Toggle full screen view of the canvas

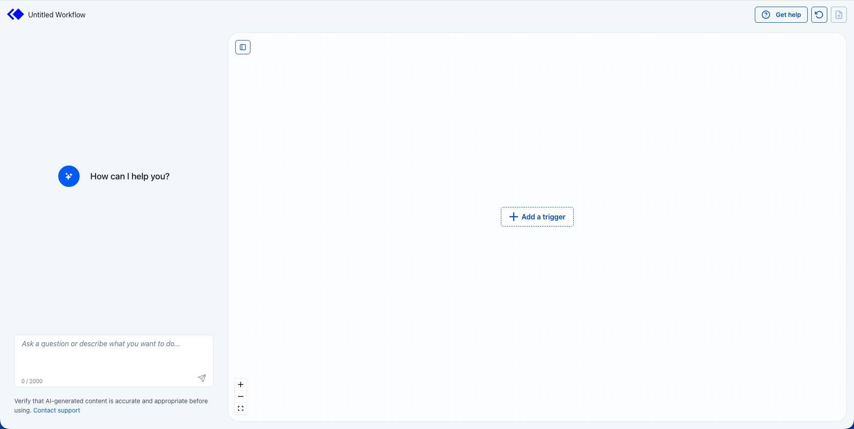pyautogui.click(x=241, y=408)
